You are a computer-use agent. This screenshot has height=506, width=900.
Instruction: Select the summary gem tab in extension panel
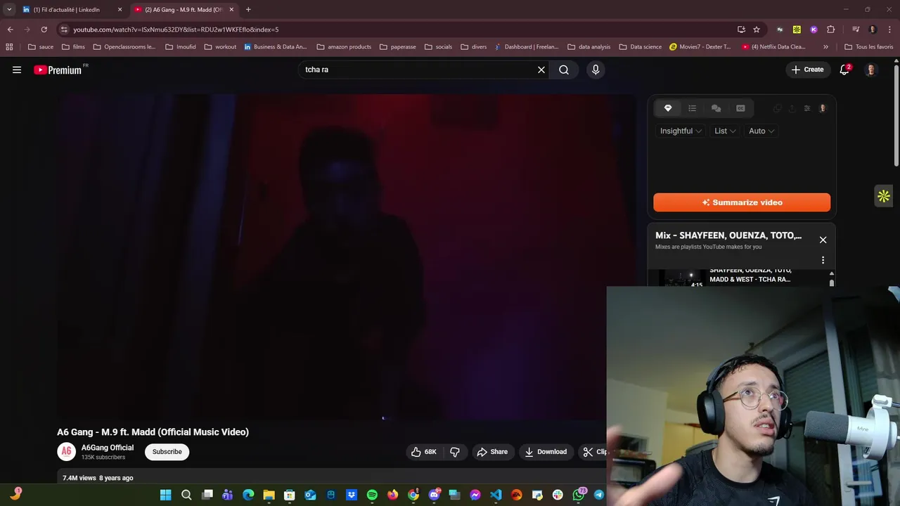point(668,108)
